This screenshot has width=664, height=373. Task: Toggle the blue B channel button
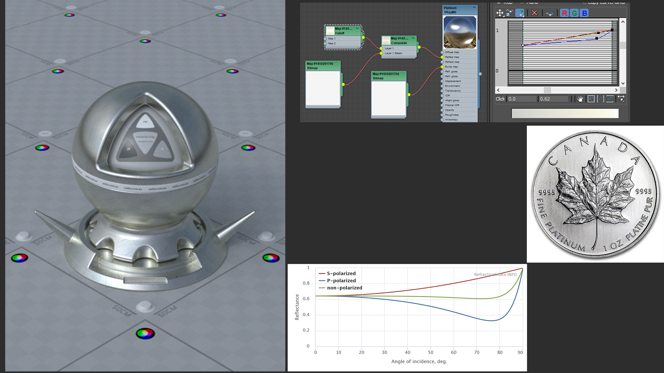[x=584, y=13]
